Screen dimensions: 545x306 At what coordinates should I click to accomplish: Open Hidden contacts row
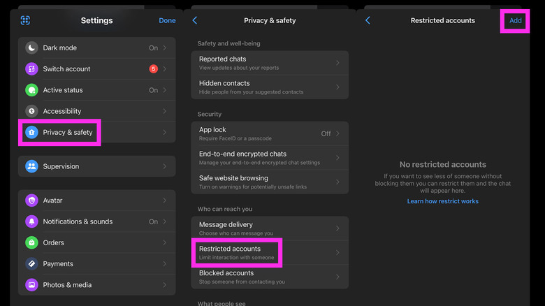(269, 87)
